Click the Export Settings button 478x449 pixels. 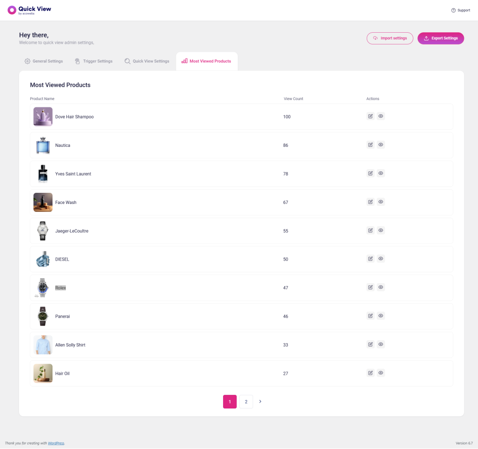(441, 39)
